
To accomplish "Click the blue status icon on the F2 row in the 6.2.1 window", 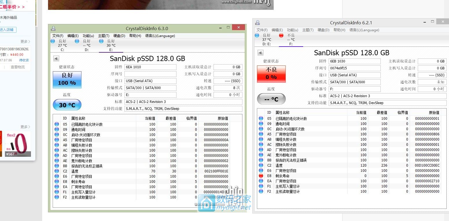I will (261, 191).
